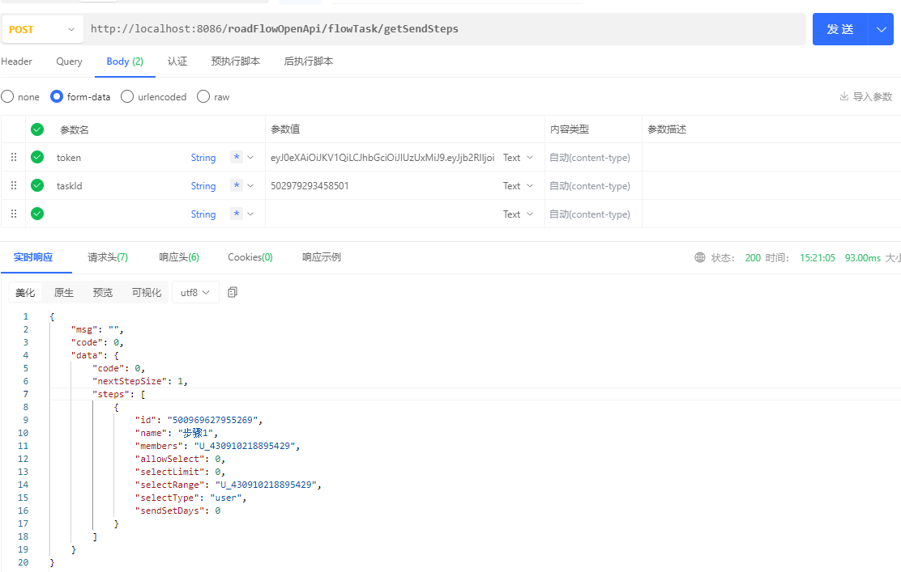Open the empty row required chevron dropdown
Viewport: 901px width, 572px height.
[x=250, y=214]
